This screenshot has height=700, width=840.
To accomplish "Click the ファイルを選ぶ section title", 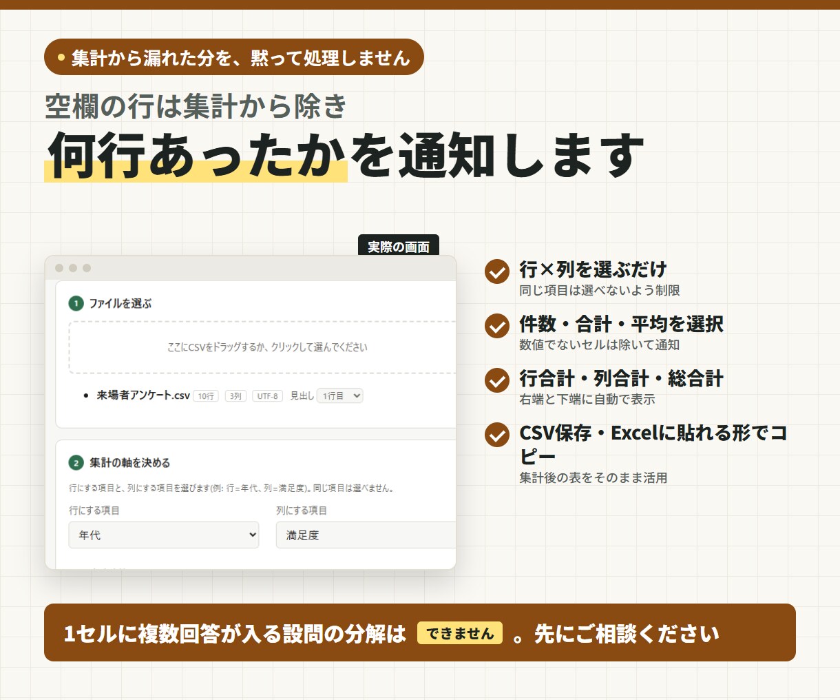I will [120, 303].
